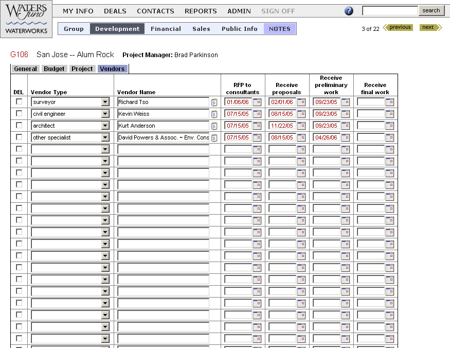
Task: Check the DEL box for the surveyor row
Action: 19,101
